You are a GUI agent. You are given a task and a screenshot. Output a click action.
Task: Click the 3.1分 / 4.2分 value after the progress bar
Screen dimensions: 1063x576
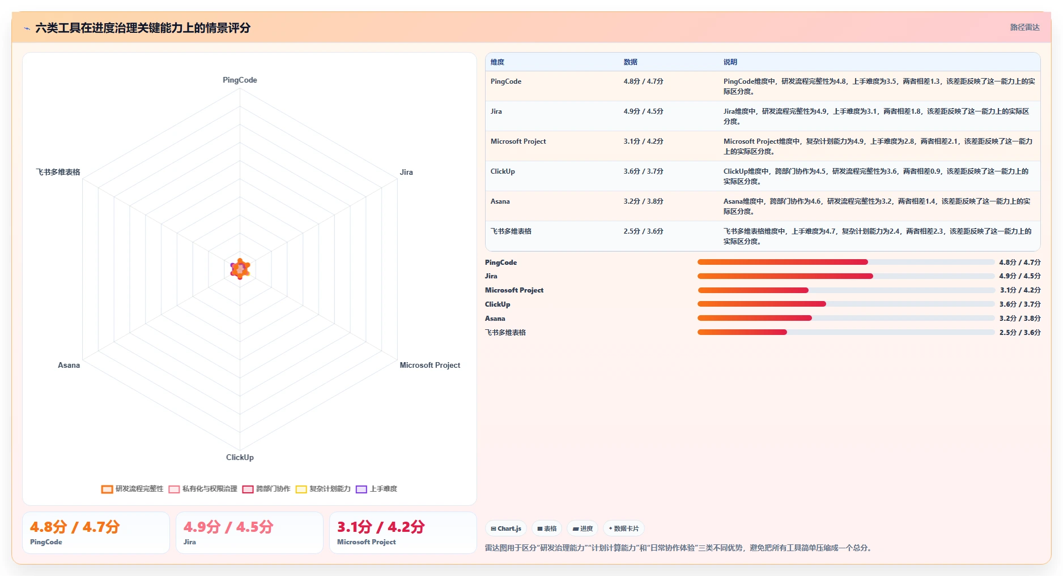(x=1020, y=290)
